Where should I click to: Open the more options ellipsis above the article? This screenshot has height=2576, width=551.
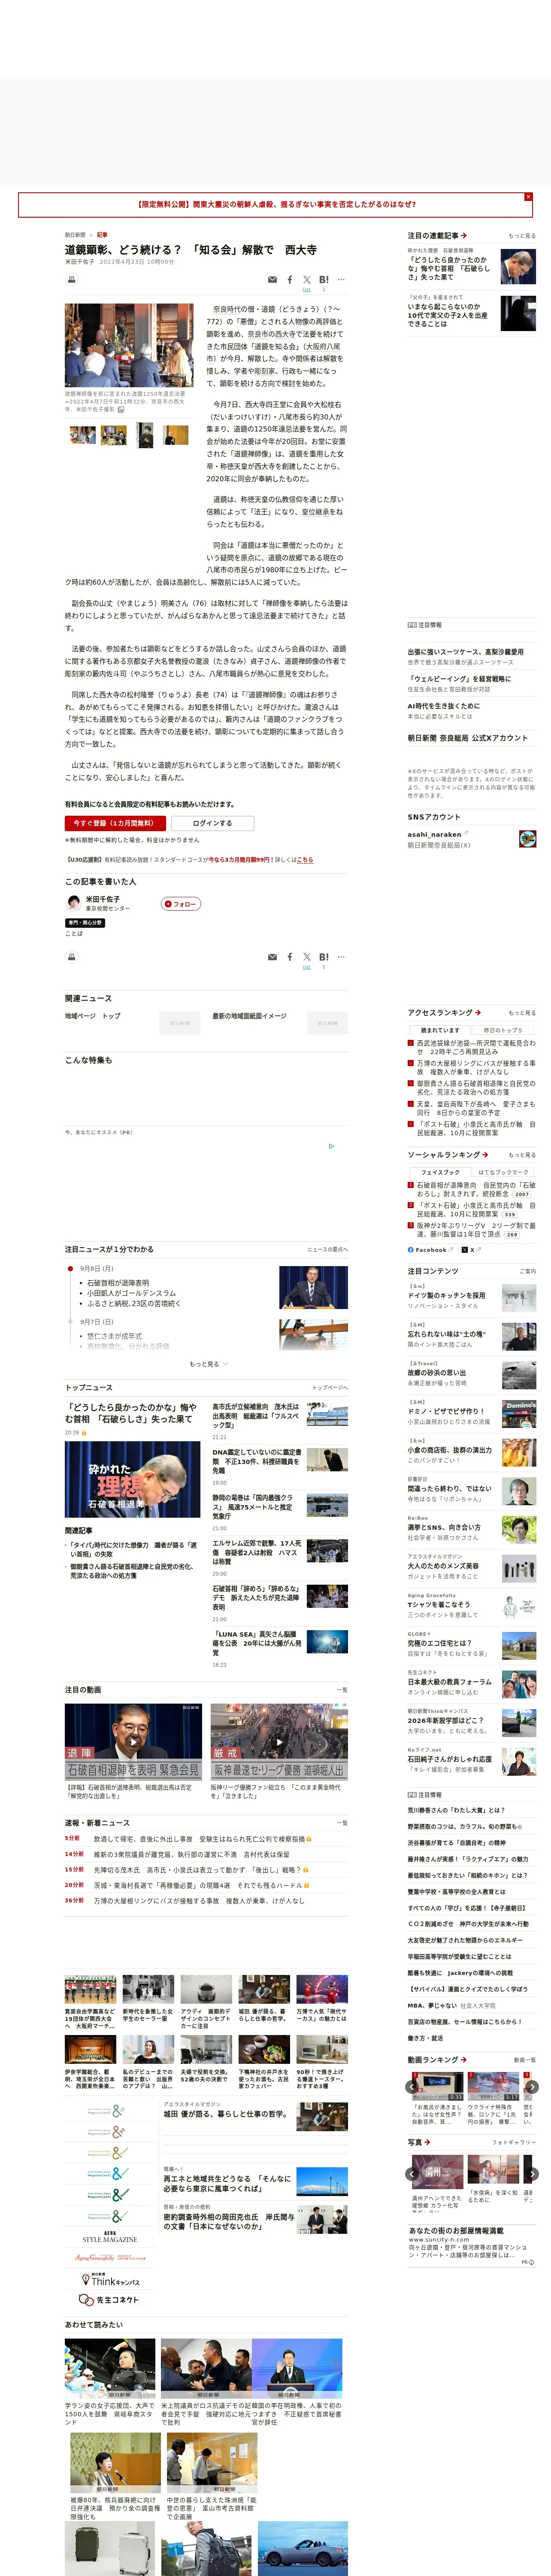coord(341,280)
